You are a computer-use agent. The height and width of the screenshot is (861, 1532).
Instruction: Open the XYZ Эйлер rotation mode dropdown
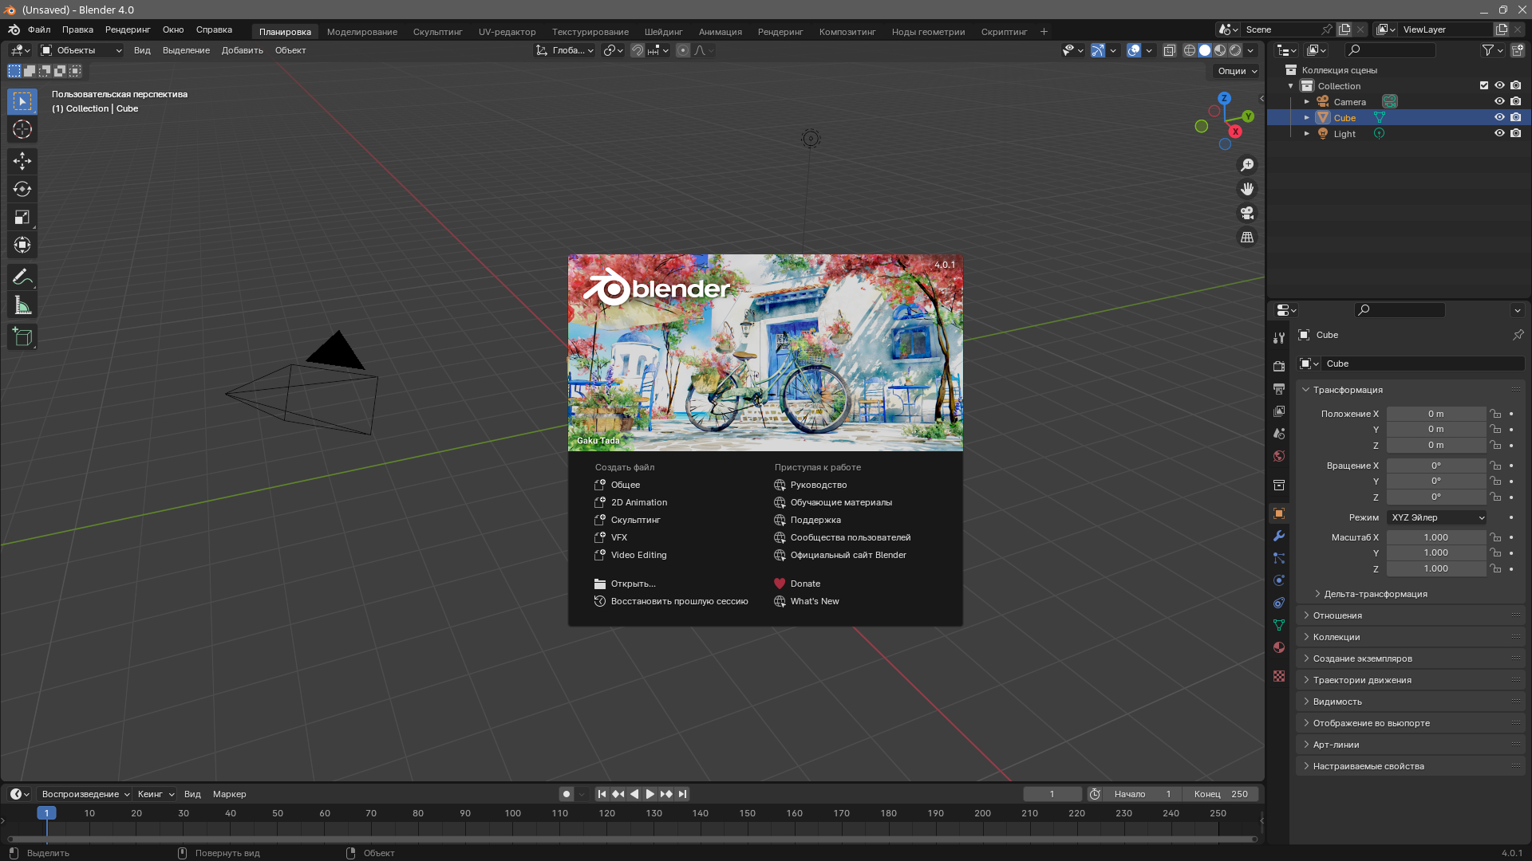click(x=1437, y=517)
